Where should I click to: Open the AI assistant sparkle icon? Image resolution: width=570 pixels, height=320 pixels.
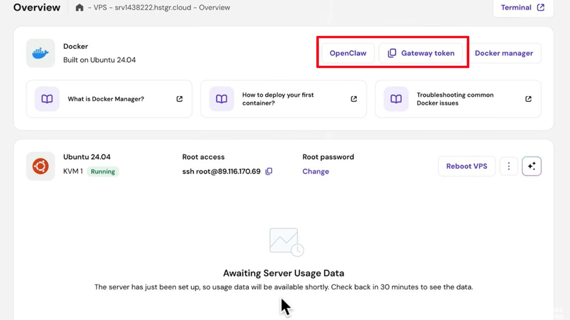tap(532, 166)
